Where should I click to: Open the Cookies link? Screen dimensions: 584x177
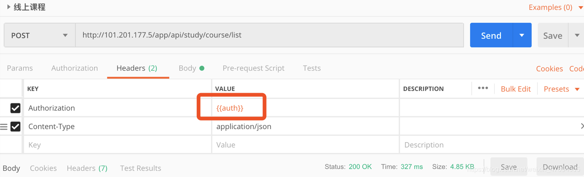[x=549, y=69]
